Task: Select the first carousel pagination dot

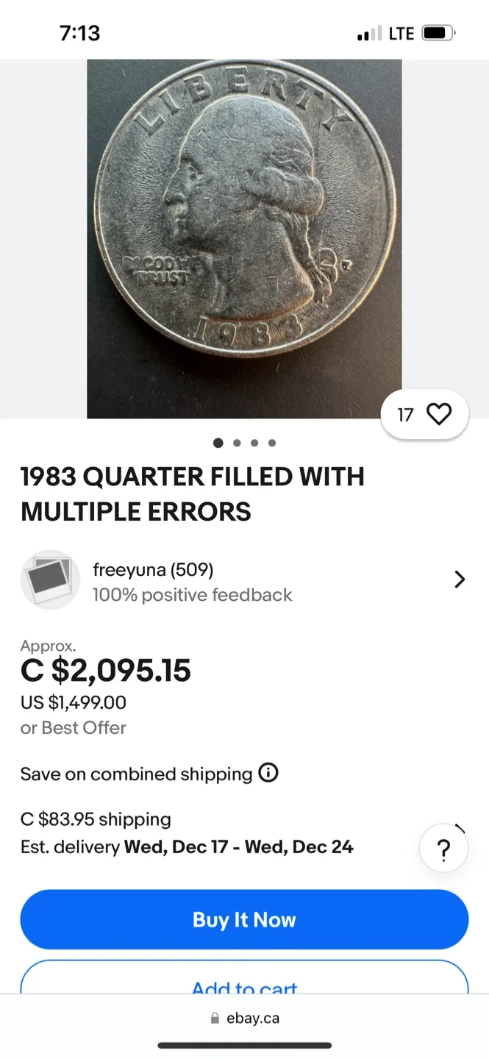Action: coord(218,443)
